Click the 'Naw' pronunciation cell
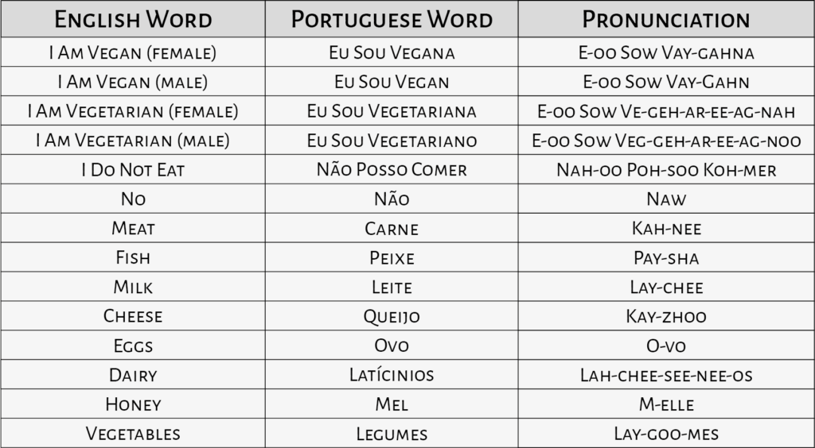This screenshot has width=815, height=448. point(666,199)
